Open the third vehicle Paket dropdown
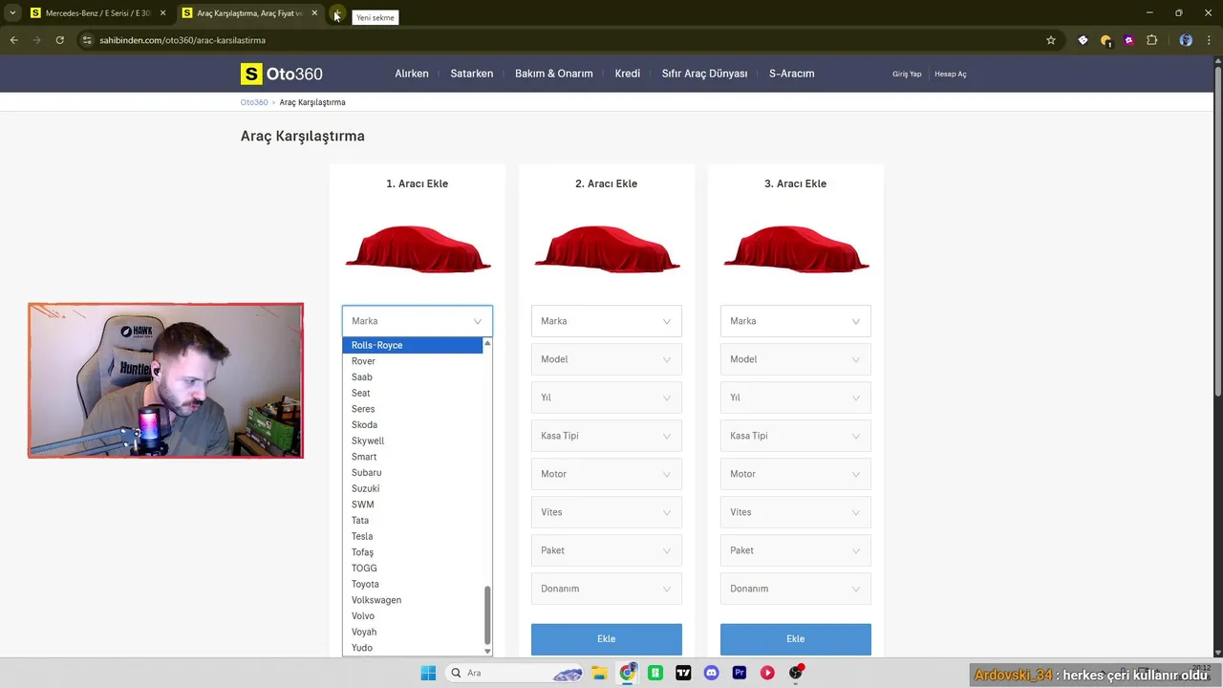Viewport: 1223px width, 688px height. 796,550
